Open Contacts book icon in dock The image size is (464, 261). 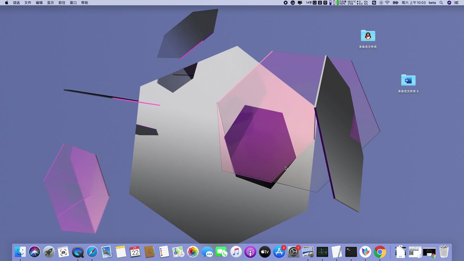[149, 252]
